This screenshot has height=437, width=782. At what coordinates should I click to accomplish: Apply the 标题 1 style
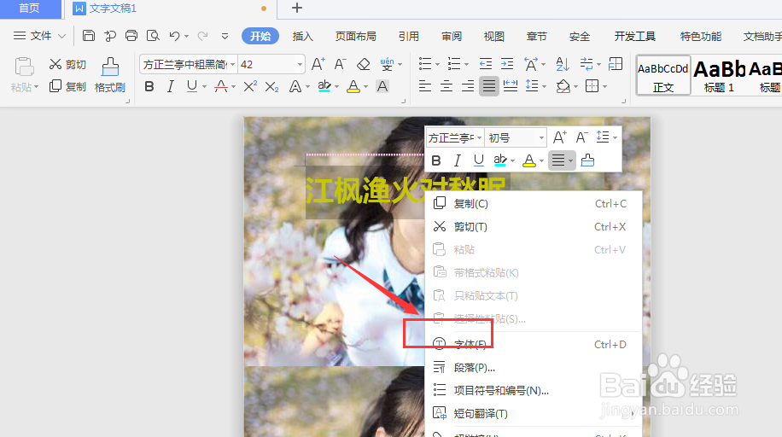(x=719, y=75)
